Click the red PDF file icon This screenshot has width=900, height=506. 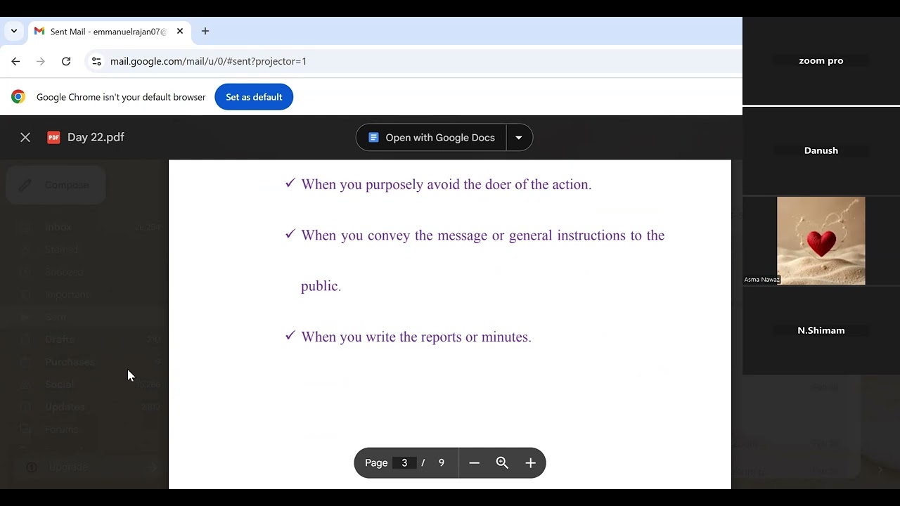(x=53, y=137)
